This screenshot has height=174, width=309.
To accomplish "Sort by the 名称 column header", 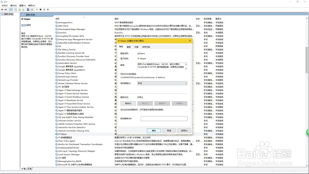I will coord(57,19).
